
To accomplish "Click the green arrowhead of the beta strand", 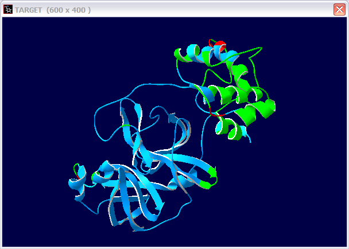I will (x=212, y=172).
